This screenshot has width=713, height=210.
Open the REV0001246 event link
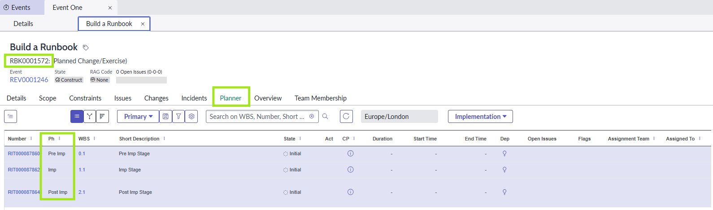pyautogui.click(x=29, y=80)
